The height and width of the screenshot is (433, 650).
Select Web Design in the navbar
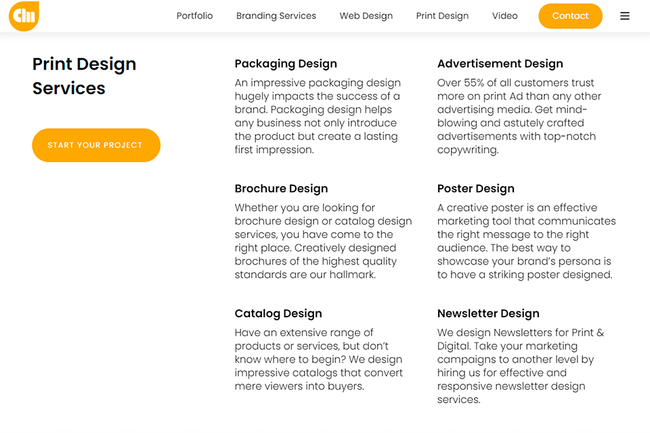click(366, 16)
